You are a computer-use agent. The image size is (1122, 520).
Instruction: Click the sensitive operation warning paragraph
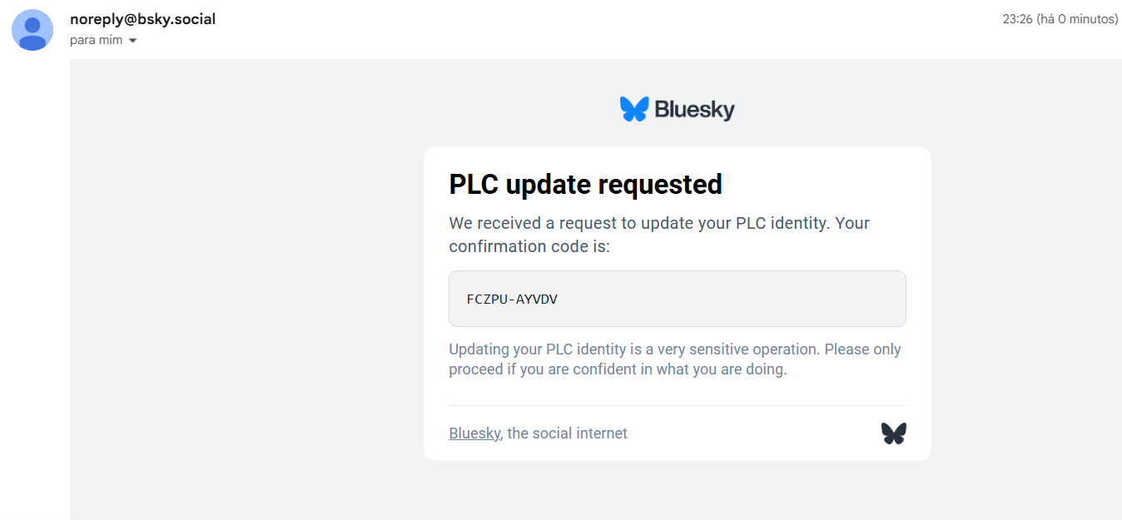(674, 359)
